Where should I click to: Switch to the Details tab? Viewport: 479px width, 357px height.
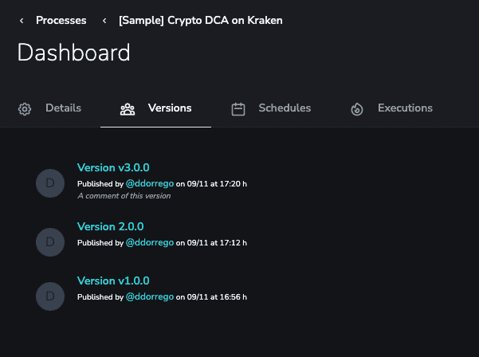coord(63,108)
